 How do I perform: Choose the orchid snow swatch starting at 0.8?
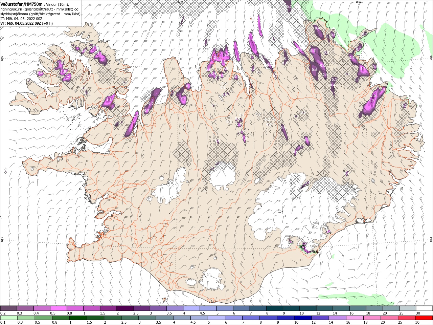coord(75,308)
